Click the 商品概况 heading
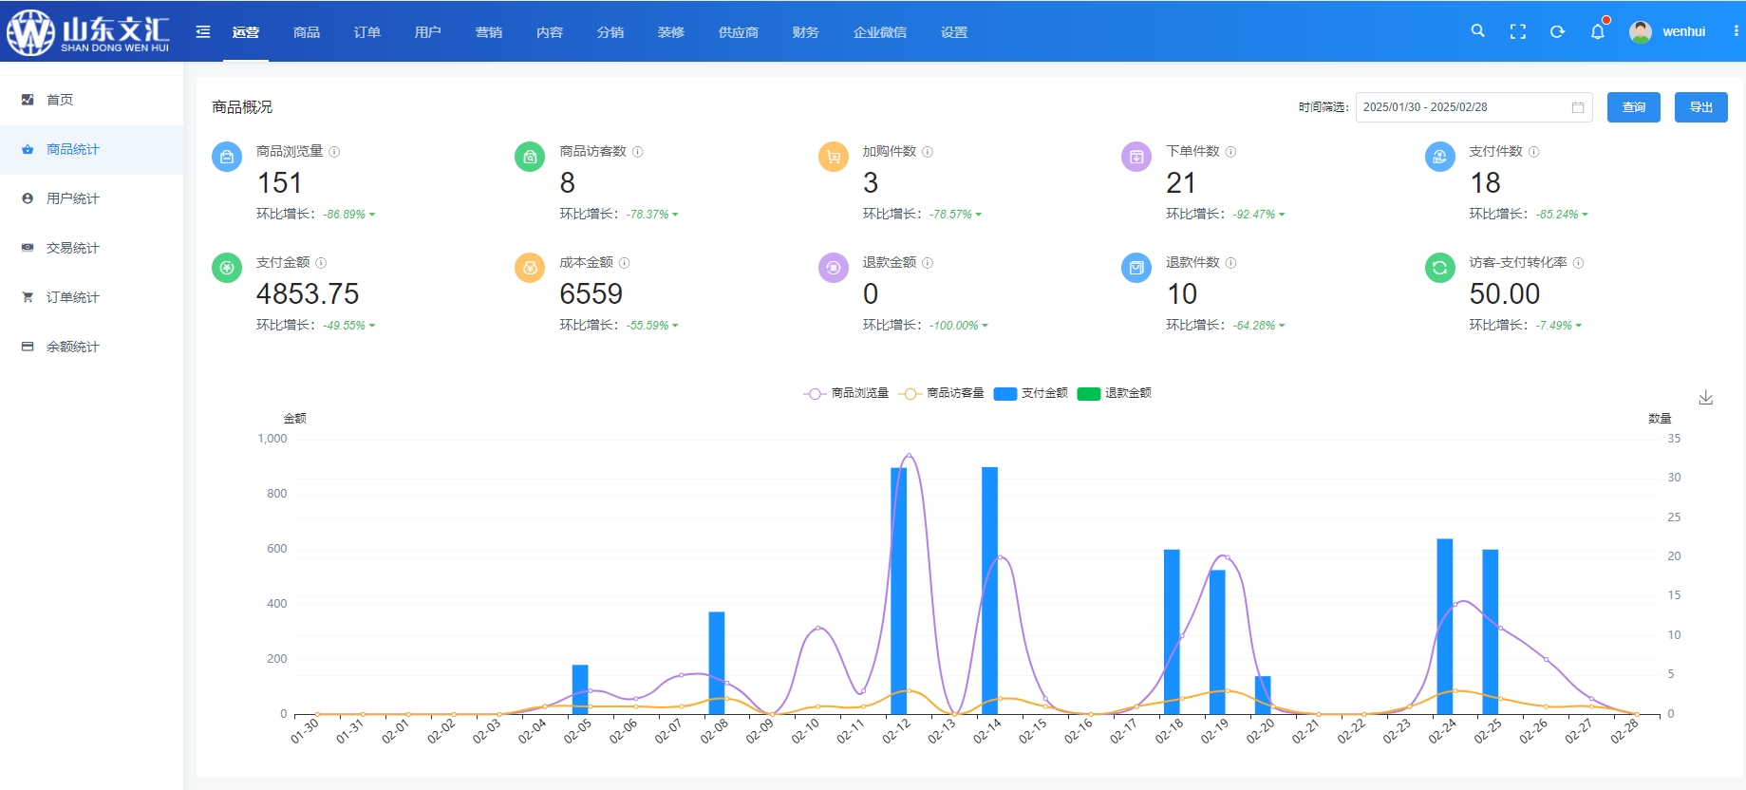This screenshot has height=790, width=1746. click(242, 107)
